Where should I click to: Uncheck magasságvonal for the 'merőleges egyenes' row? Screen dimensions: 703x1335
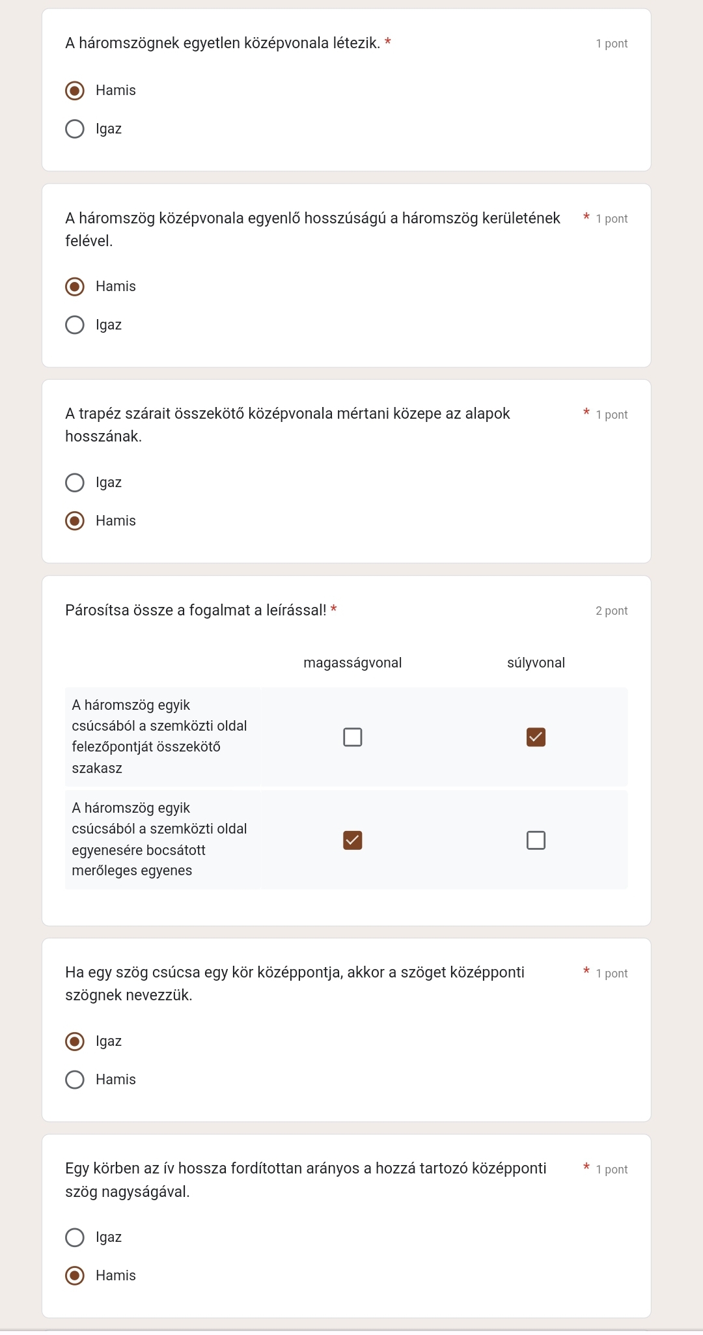tap(353, 840)
